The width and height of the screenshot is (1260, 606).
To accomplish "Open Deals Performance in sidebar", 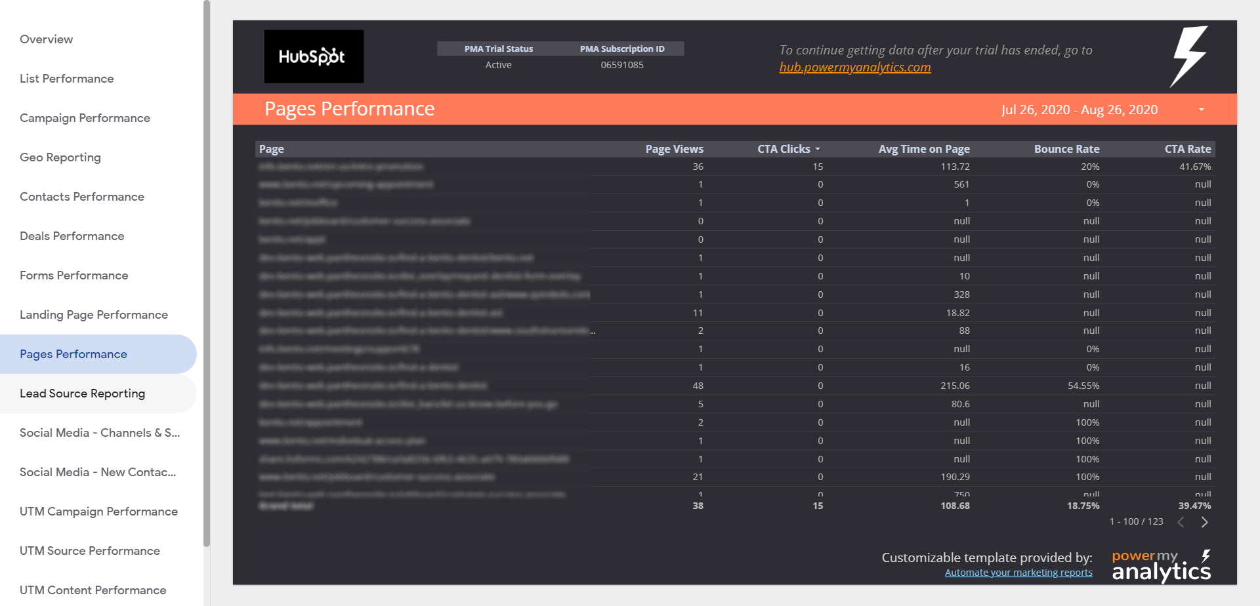I will point(72,236).
